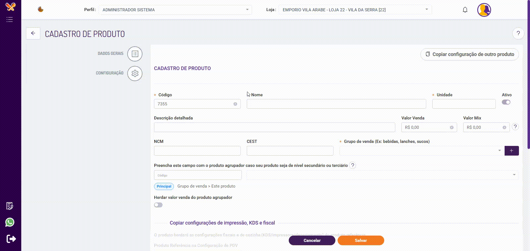Click the user avatar icon
The image size is (530, 251).
(x=484, y=10)
